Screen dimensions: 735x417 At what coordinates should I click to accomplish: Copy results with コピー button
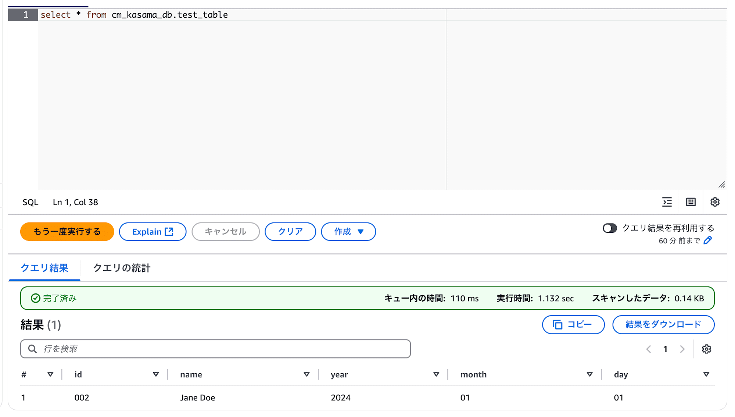[573, 325]
